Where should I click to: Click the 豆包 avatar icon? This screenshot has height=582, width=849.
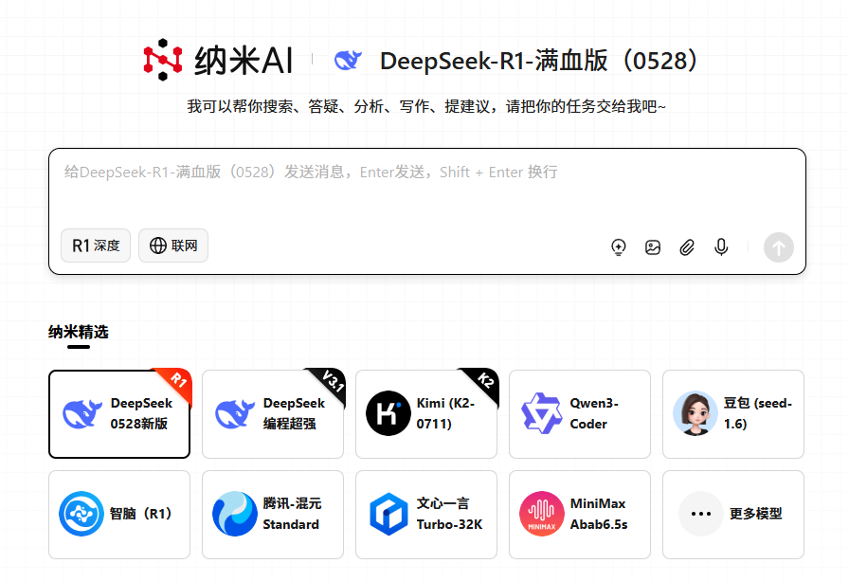pos(695,413)
